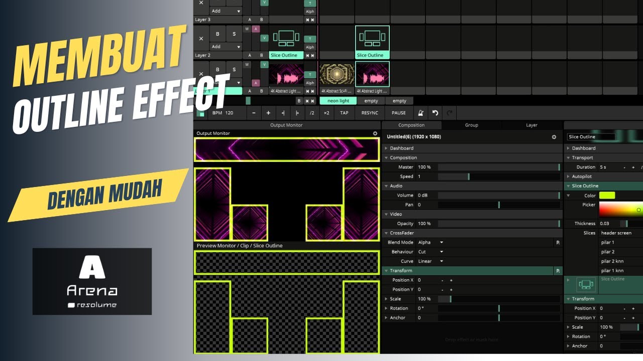This screenshot has width=643, height=361.
Task: Adjust the composition Master slider
Action: tap(499, 167)
